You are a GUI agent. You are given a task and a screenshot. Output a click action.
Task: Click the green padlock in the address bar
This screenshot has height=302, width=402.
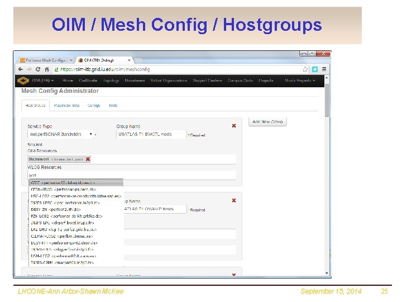(56, 69)
